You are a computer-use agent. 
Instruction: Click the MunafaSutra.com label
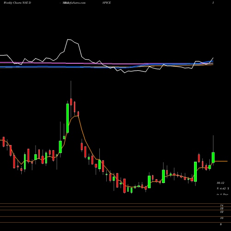pos(74,3)
